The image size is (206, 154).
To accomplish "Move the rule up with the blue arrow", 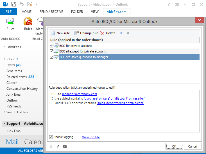I will (x=121, y=33).
